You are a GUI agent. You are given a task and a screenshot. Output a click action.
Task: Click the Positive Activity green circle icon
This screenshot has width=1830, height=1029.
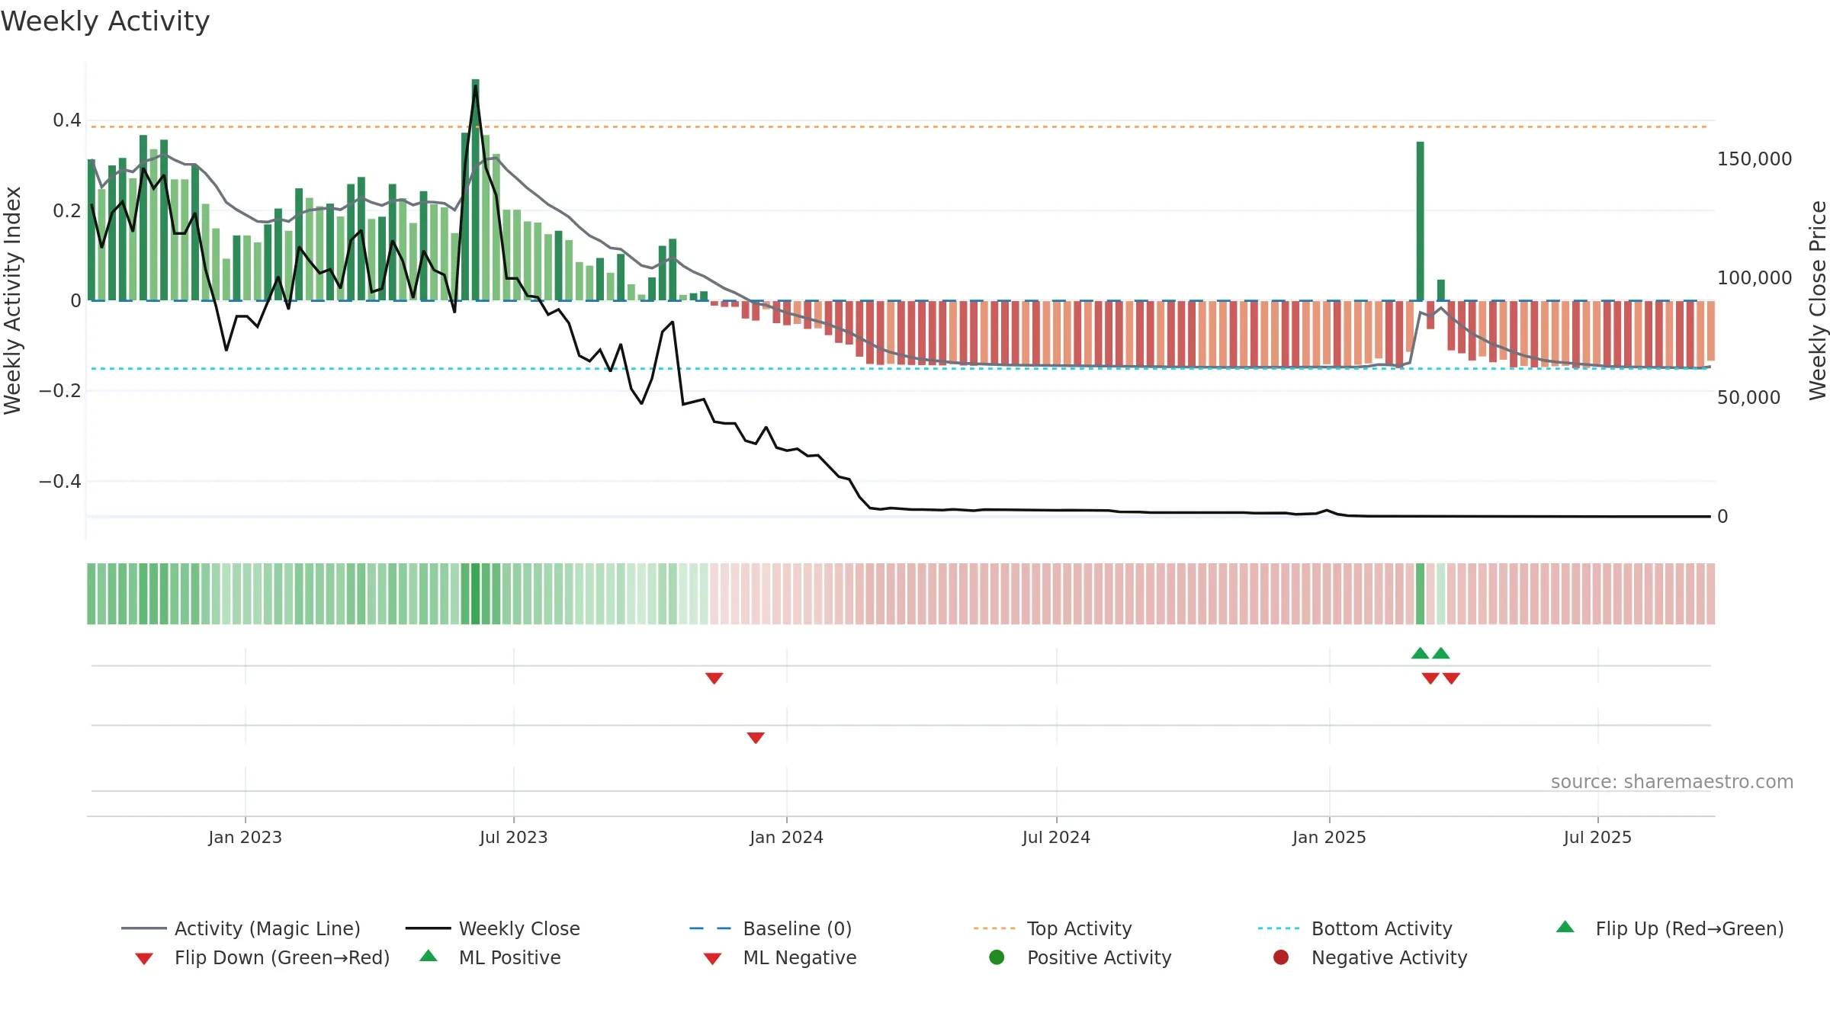997,957
